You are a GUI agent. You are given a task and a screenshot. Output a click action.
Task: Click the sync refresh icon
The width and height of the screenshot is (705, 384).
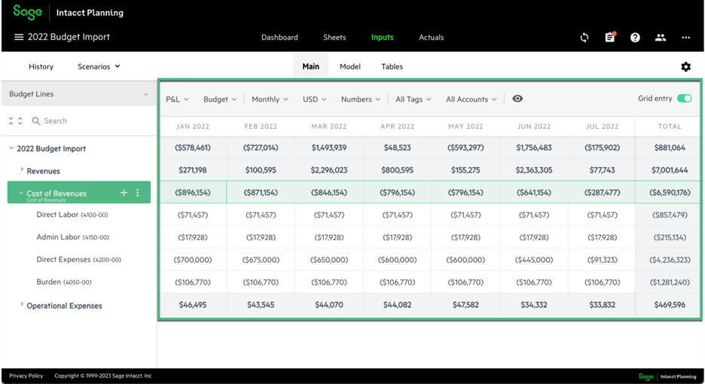click(584, 38)
